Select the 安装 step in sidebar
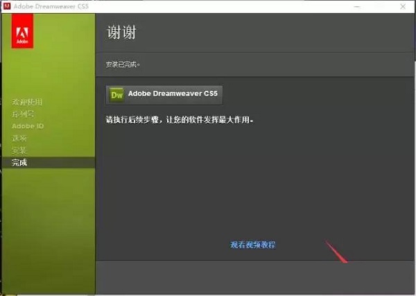The image size is (416, 296). click(19, 150)
